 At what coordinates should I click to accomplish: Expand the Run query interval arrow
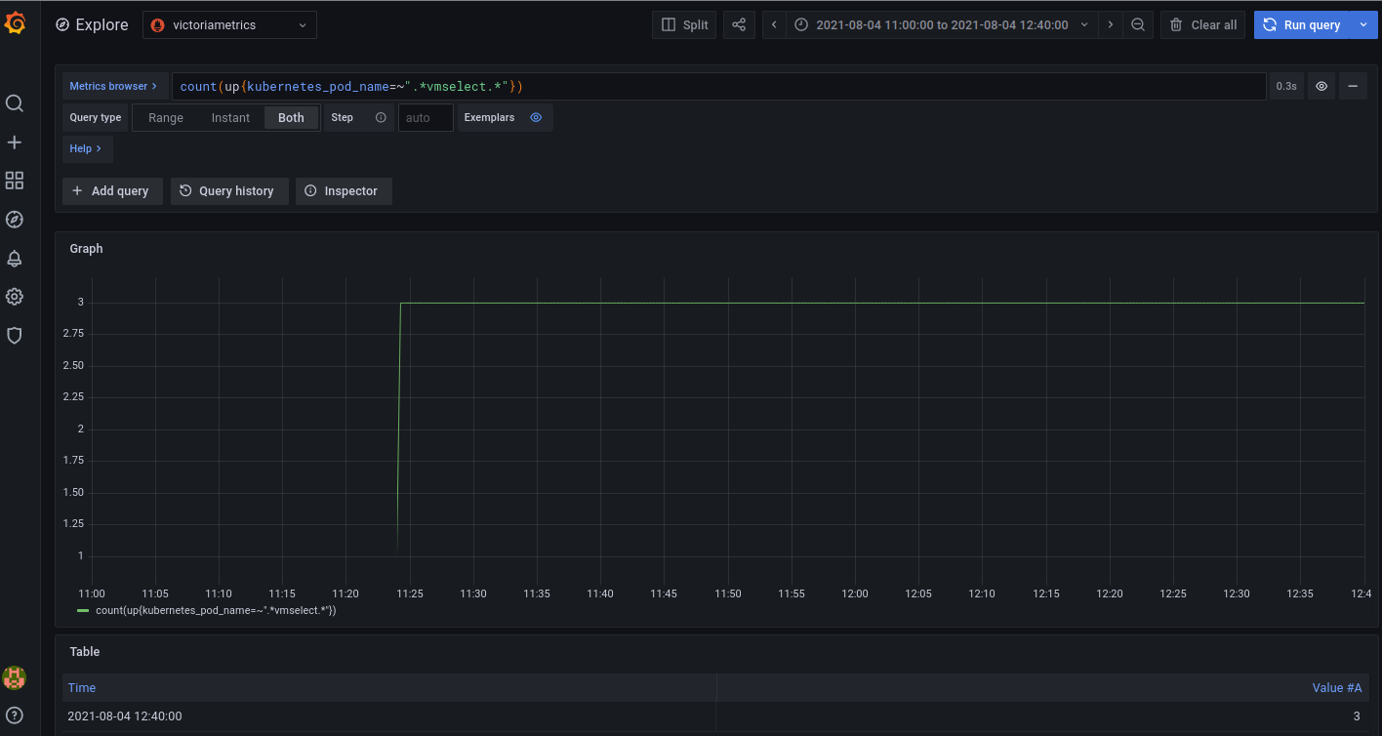pyautogui.click(x=1363, y=25)
